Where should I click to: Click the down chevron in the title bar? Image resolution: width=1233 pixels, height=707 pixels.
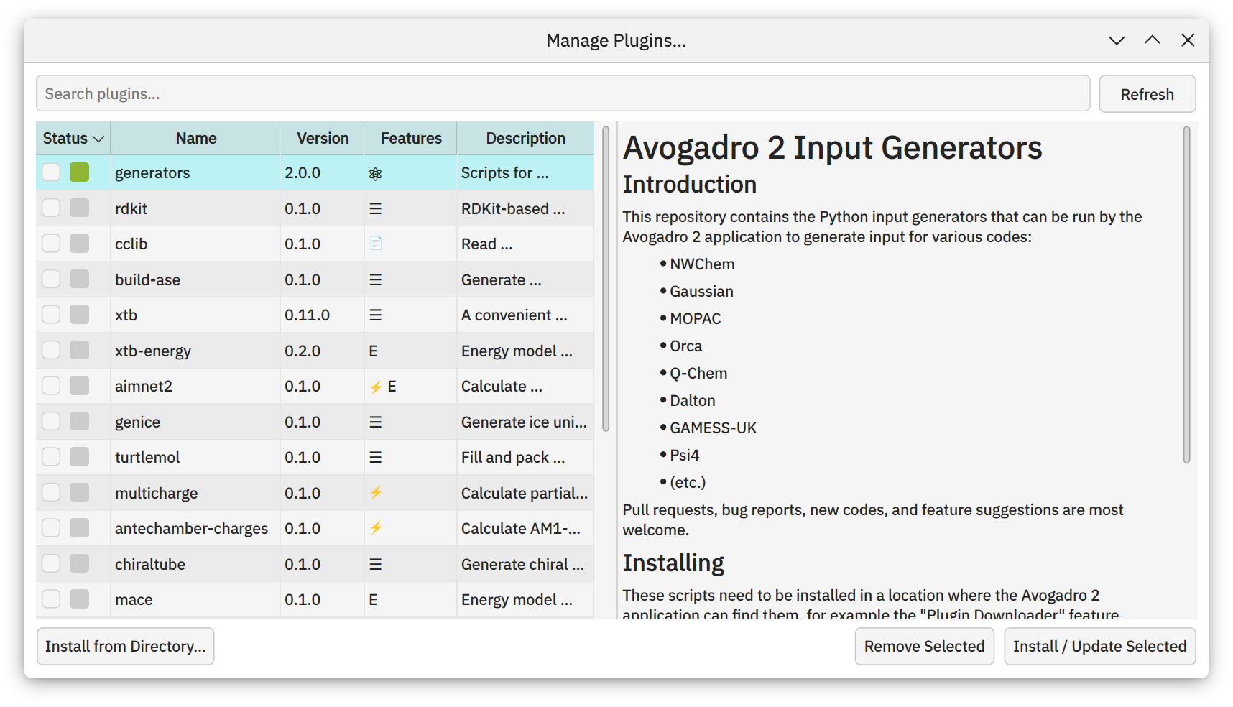(x=1116, y=40)
